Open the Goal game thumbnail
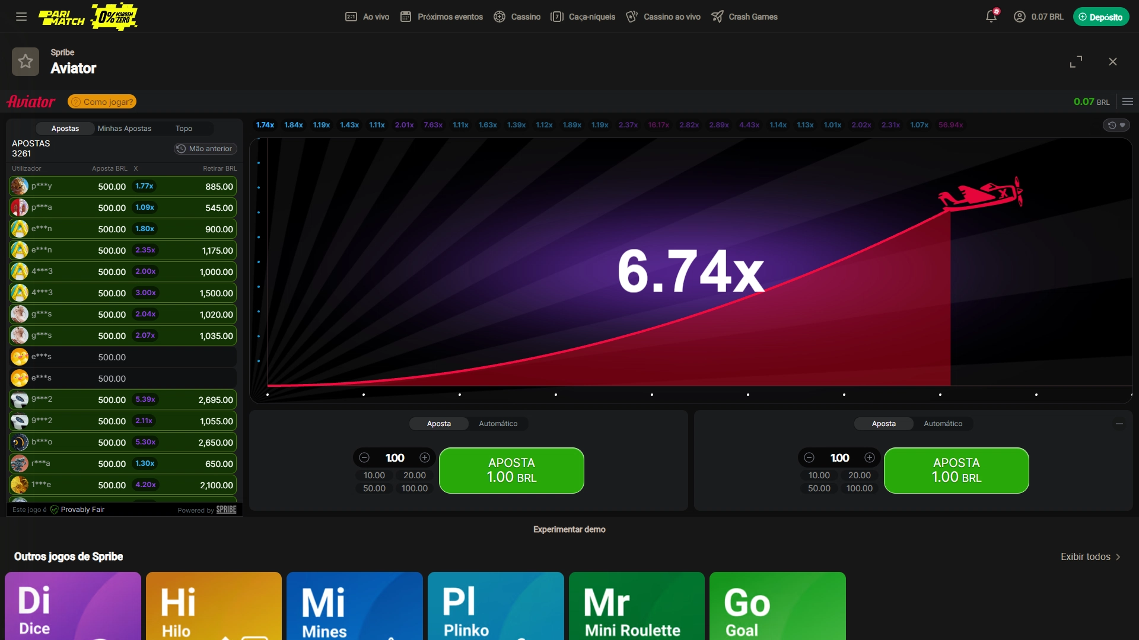The width and height of the screenshot is (1139, 640). point(778,606)
